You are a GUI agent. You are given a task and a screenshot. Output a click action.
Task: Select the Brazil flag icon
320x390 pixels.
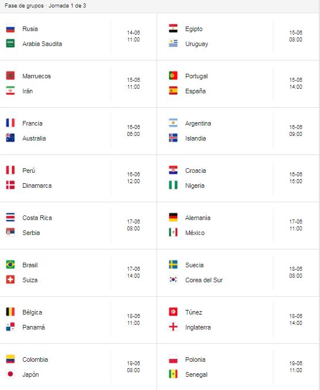tap(10, 264)
